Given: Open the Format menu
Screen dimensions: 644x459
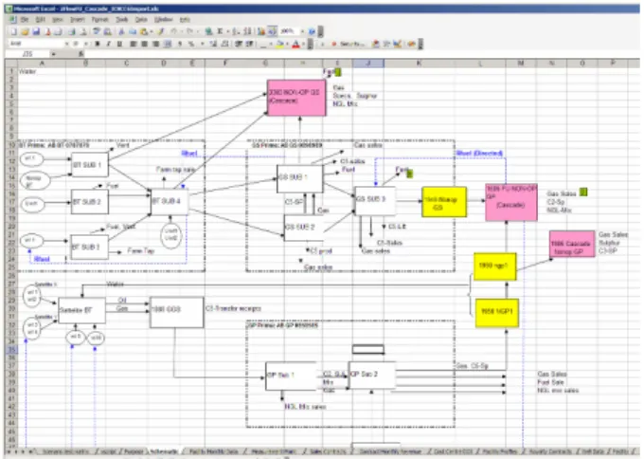Looking at the screenshot, I should click(99, 19).
